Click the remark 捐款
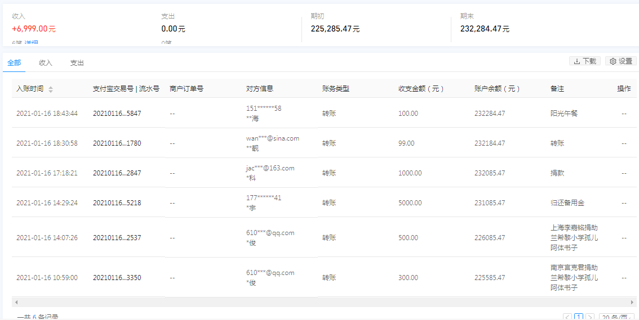 point(557,173)
